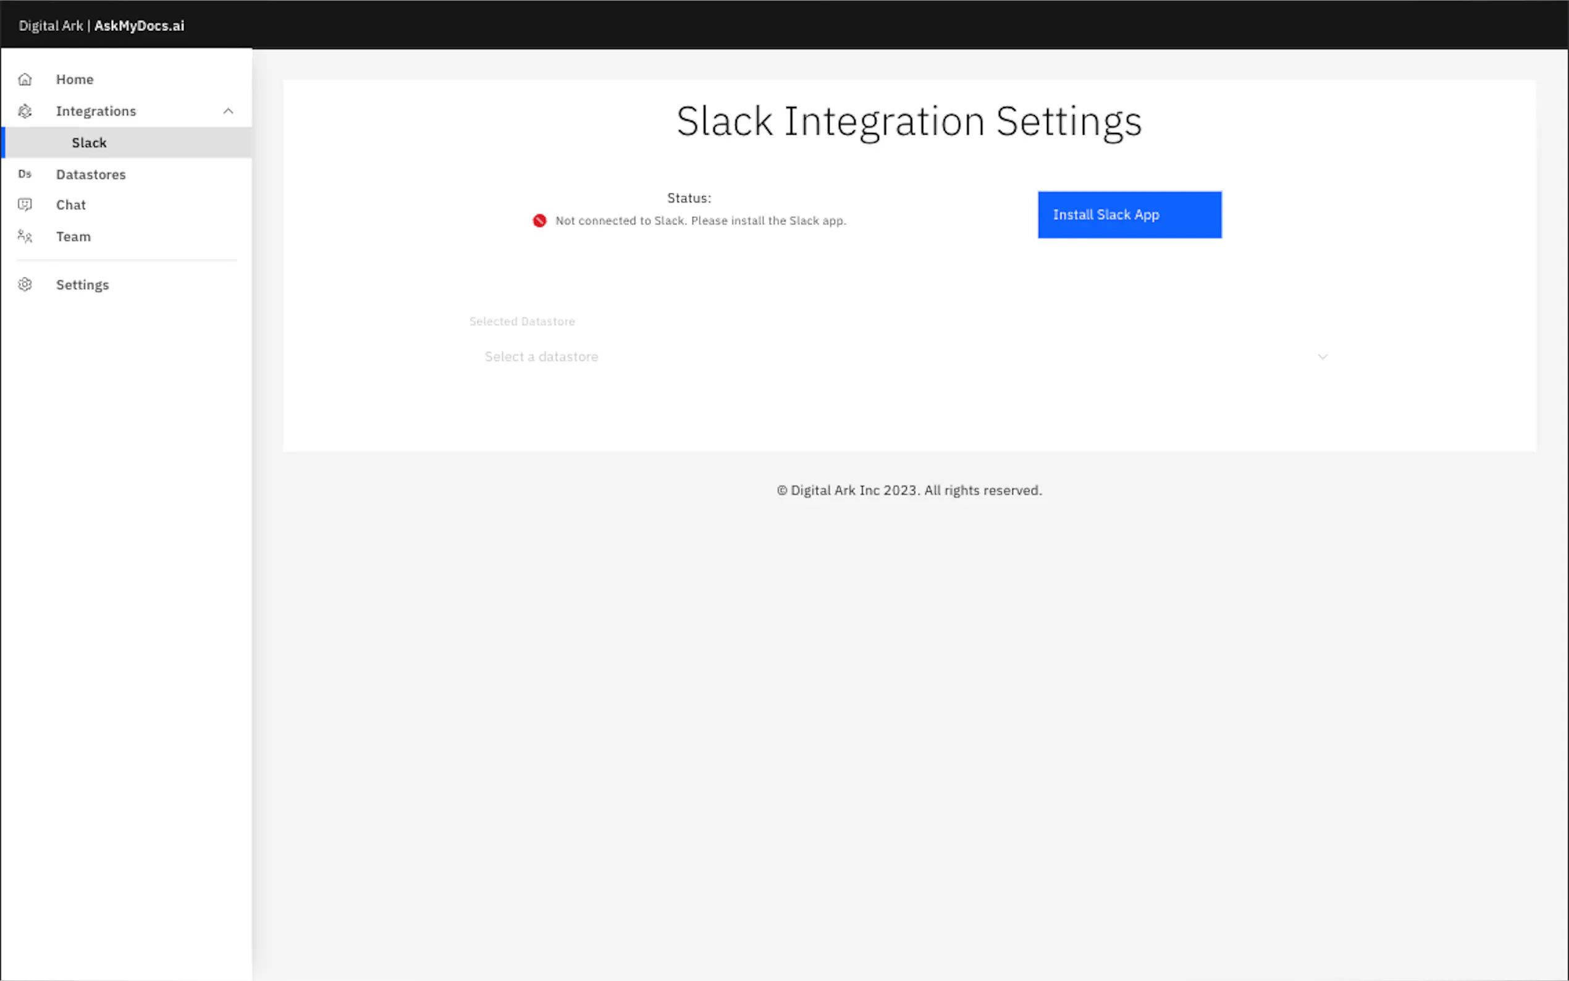Click the Home house icon
The width and height of the screenshot is (1569, 981).
25,79
